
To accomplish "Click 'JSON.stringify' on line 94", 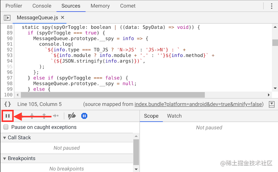I will (82, 61).
